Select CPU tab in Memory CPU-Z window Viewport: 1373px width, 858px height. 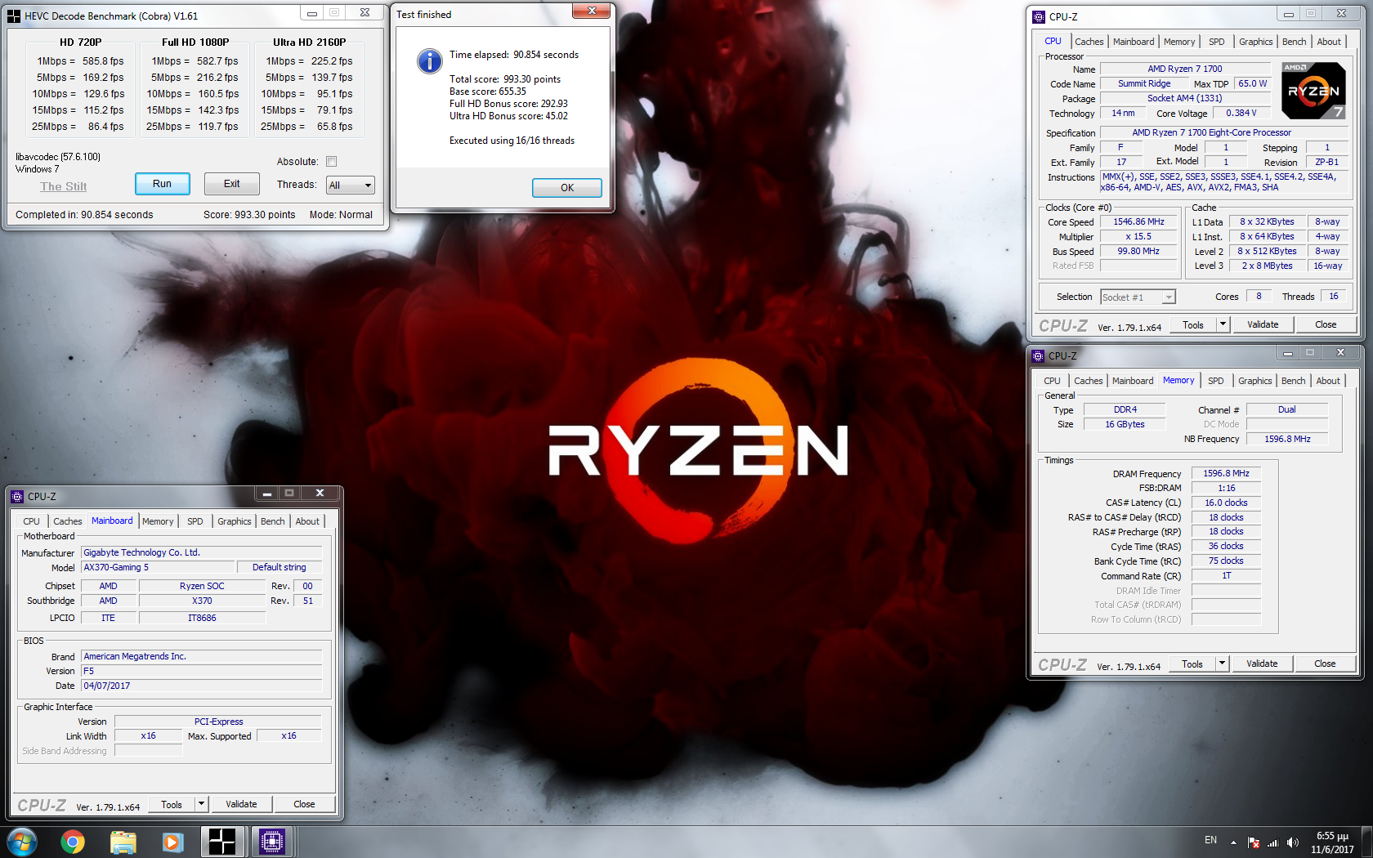click(1052, 381)
